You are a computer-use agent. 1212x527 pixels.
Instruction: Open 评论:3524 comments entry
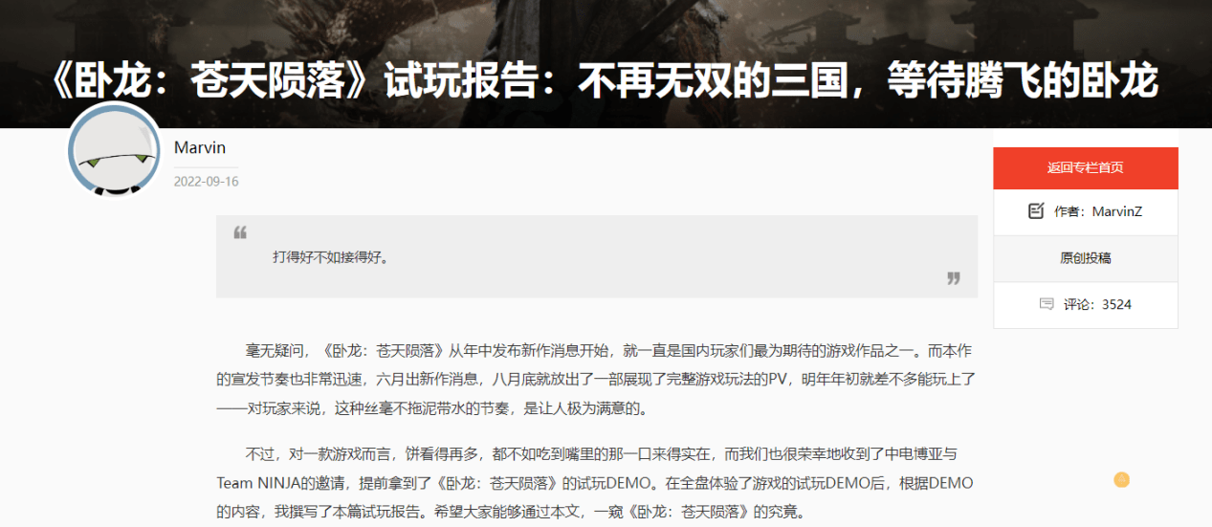click(x=1085, y=304)
